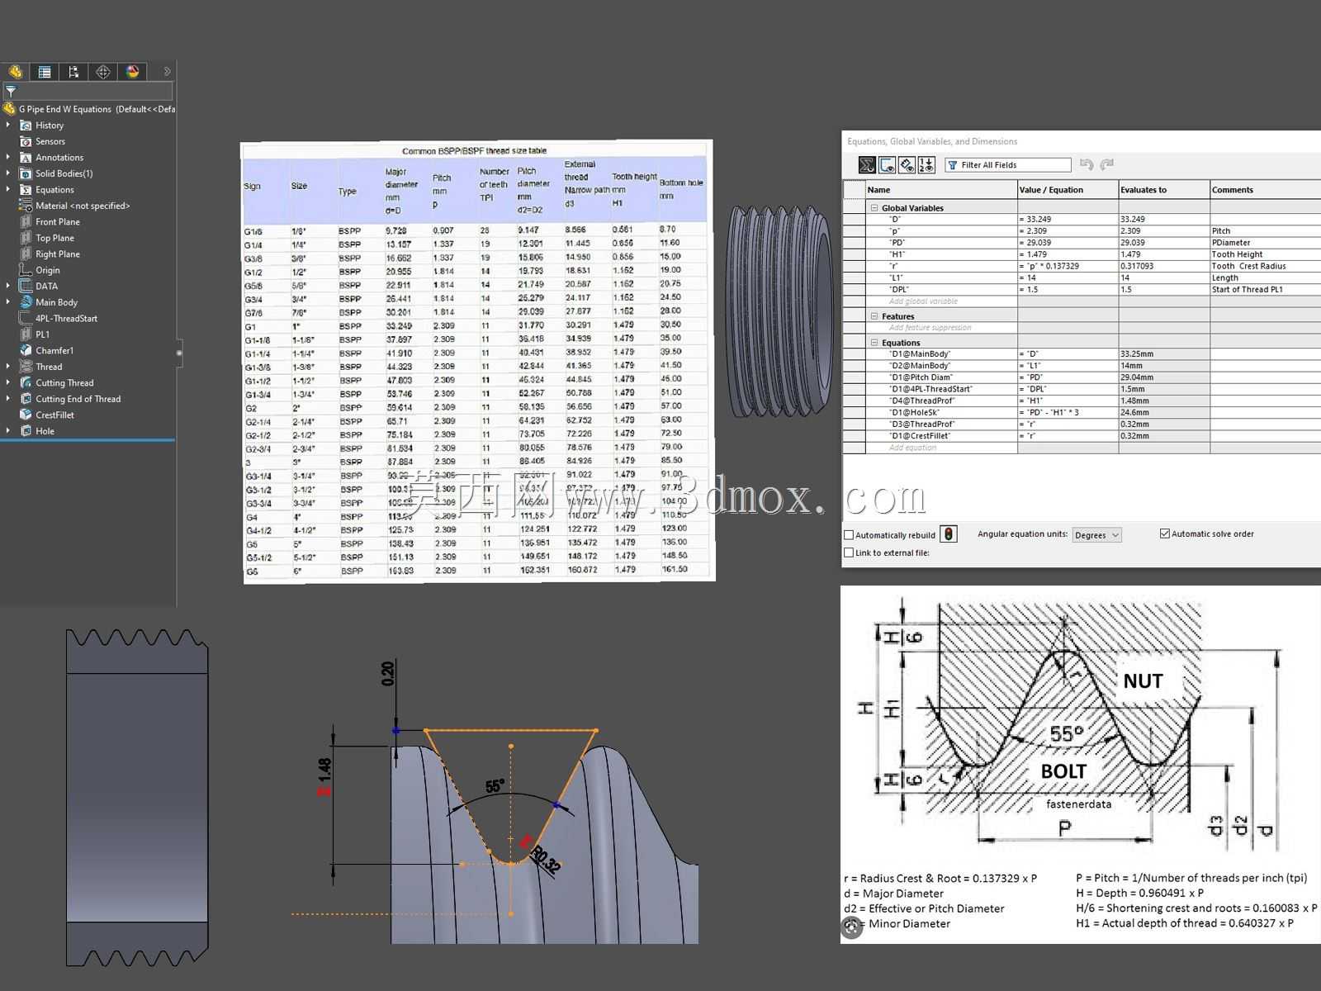This screenshot has width=1321, height=991.
Task: Disable Automatic solve order checkbox
Action: coord(1165,533)
